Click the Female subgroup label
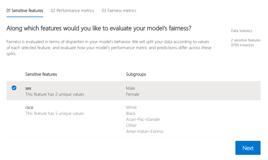 pyautogui.click(x=133, y=94)
